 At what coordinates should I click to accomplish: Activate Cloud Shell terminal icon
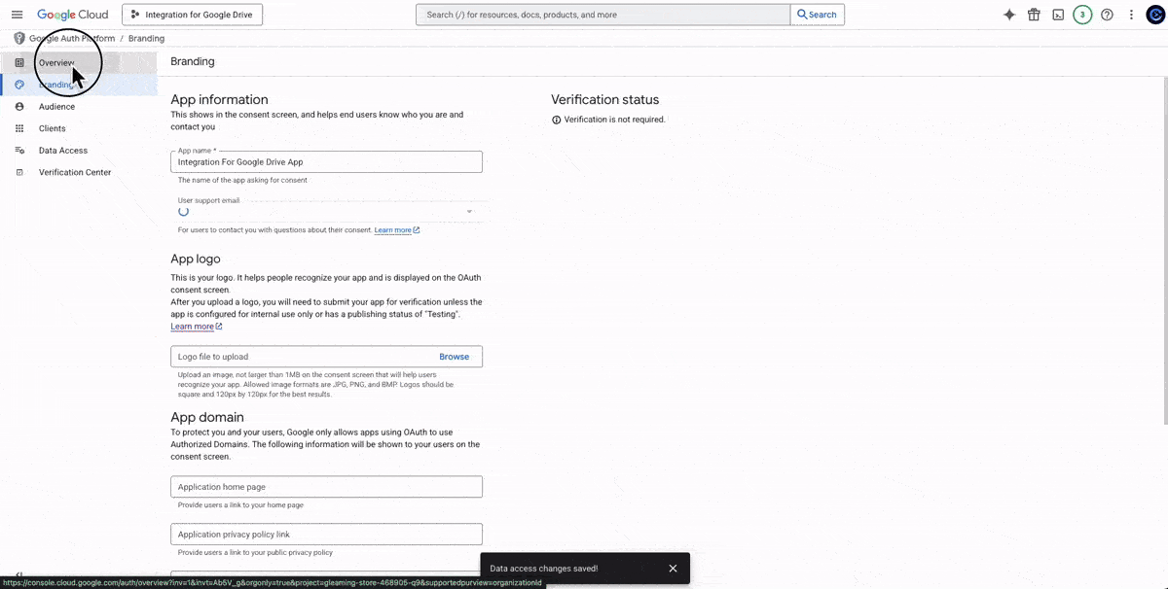point(1058,15)
